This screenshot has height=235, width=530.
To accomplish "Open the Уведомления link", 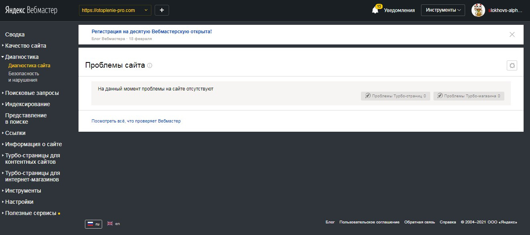I will coord(399,10).
